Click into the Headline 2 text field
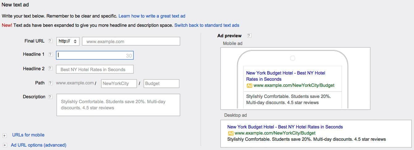Viewport: 414px width, 150px height. coord(95,69)
